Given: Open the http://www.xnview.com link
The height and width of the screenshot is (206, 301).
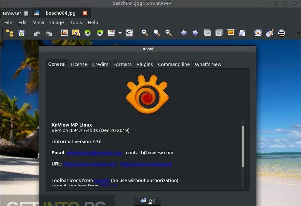Looking at the screenshot, I should tap(90, 164).
